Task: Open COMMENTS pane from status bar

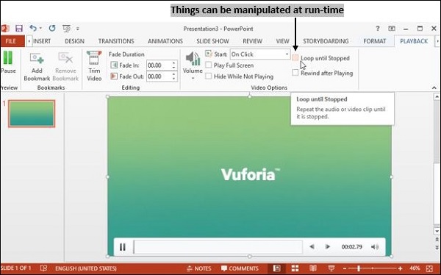Action: pos(240,268)
